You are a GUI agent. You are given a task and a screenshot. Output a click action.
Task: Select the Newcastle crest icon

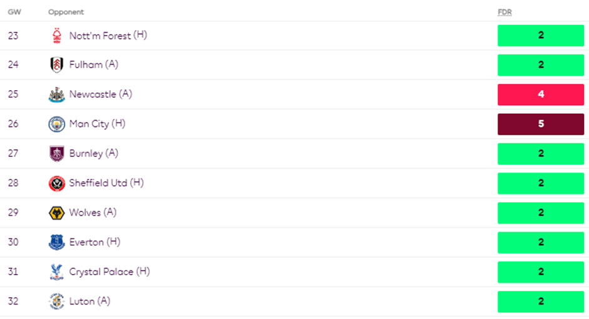57,94
